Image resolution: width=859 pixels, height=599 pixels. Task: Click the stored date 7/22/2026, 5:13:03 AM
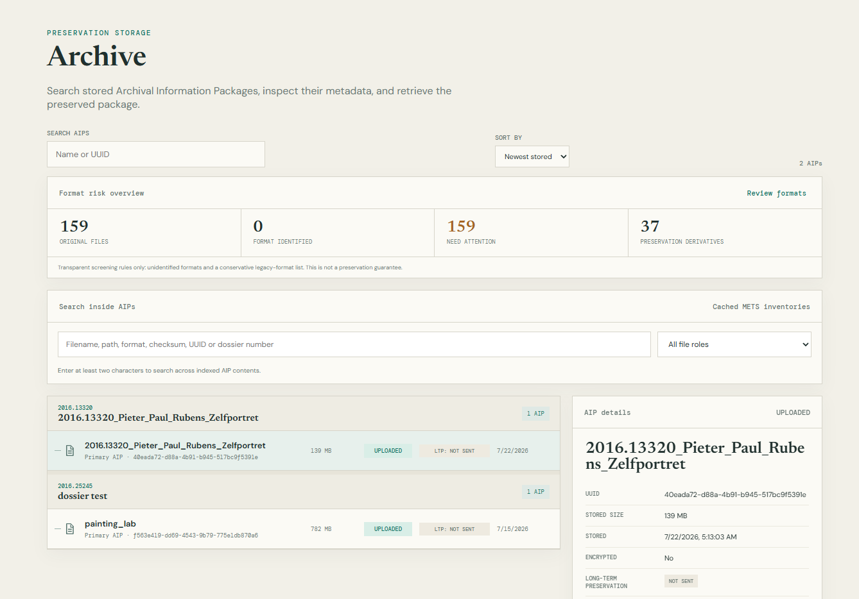(700, 537)
